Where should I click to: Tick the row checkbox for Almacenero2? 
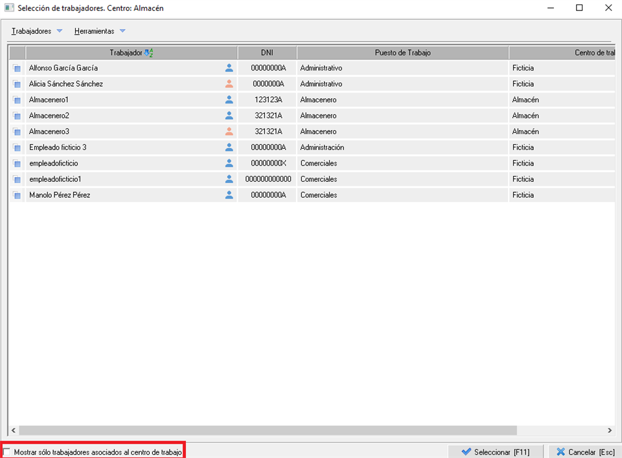[x=17, y=116]
